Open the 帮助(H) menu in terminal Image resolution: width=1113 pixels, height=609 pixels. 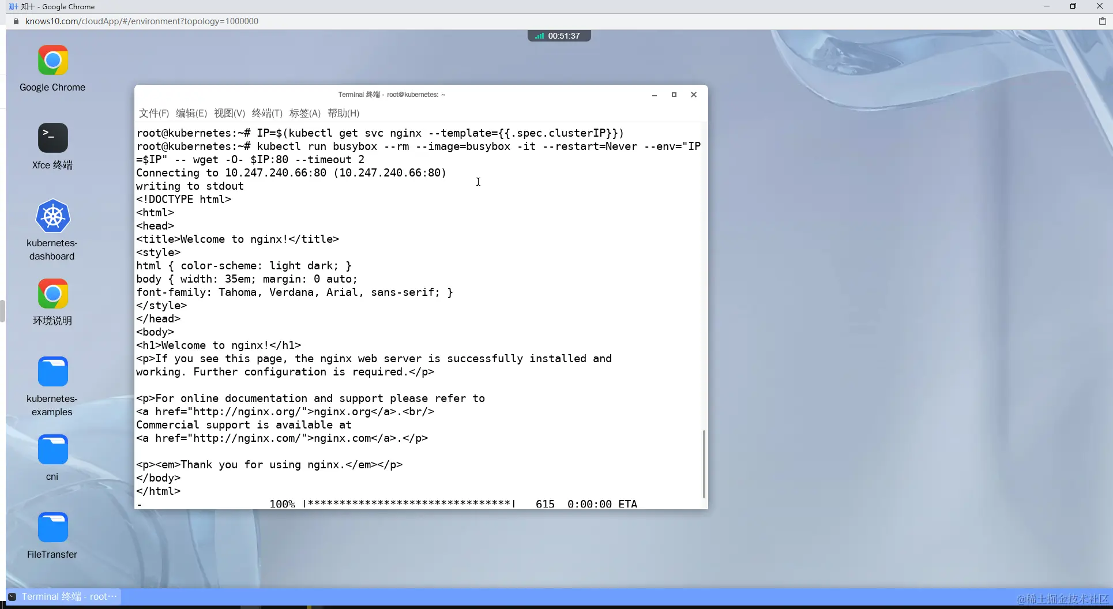[x=343, y=113]
